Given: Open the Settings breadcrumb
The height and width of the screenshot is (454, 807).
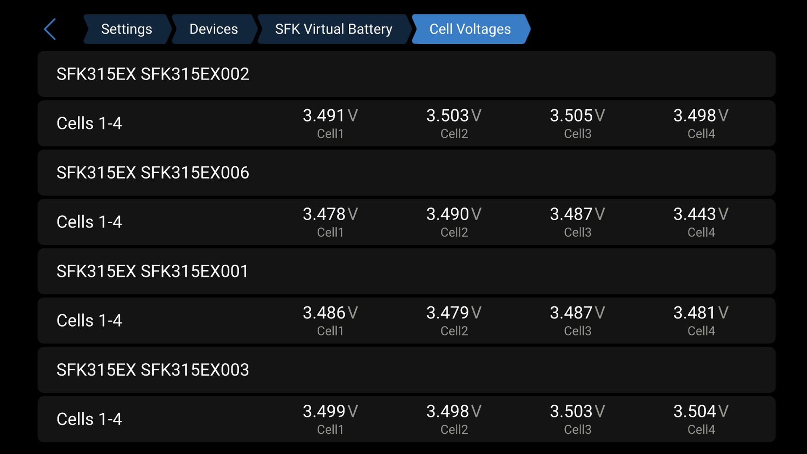Looking at the screenshot, I should click(x=127, y=29).
